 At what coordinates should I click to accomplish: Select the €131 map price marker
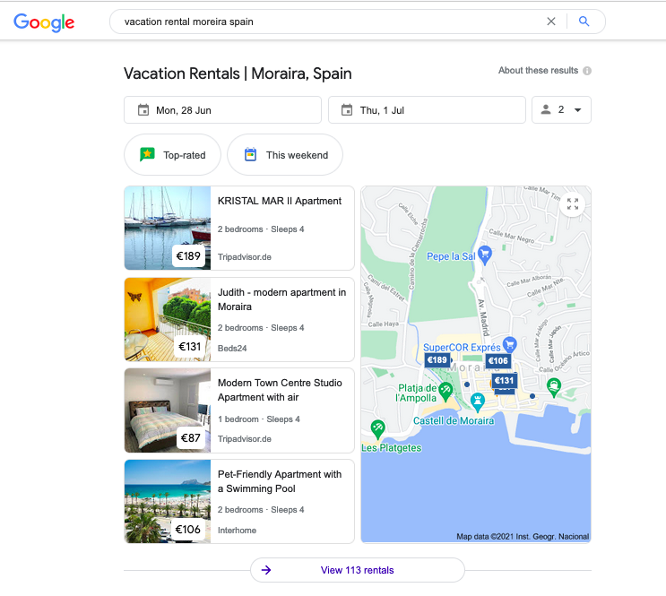504,381
